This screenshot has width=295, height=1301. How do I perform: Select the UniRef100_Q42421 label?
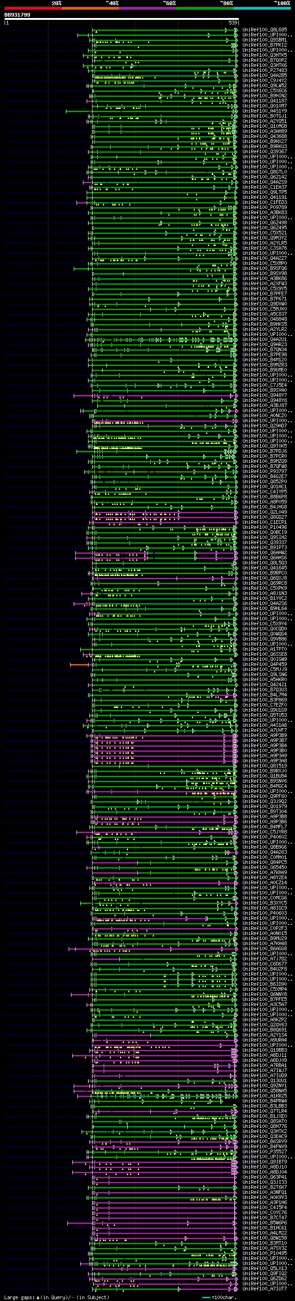click(265, 685)
